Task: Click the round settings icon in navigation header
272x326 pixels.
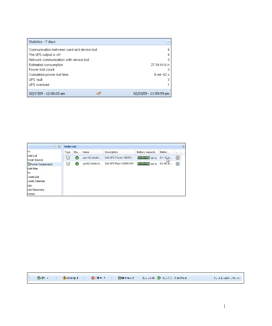Action: (x=59, y=146)
